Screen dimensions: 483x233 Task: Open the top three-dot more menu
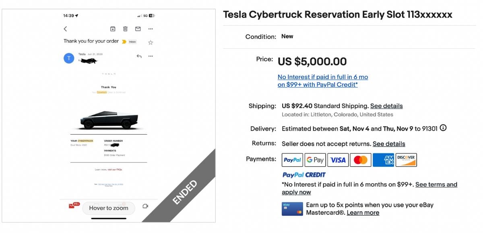pyautogui.click(x=151, y=29)
